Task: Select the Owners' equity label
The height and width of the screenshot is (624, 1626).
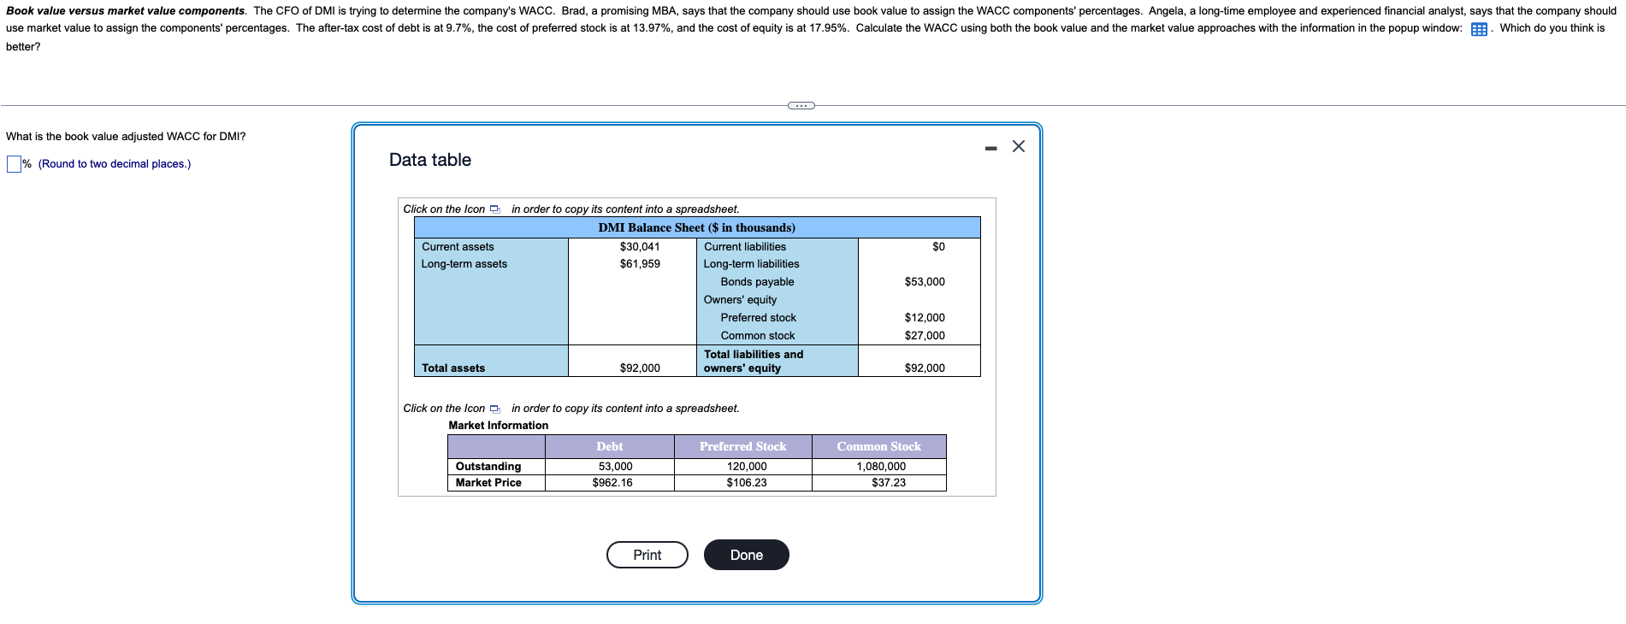Action: point(740,300)
